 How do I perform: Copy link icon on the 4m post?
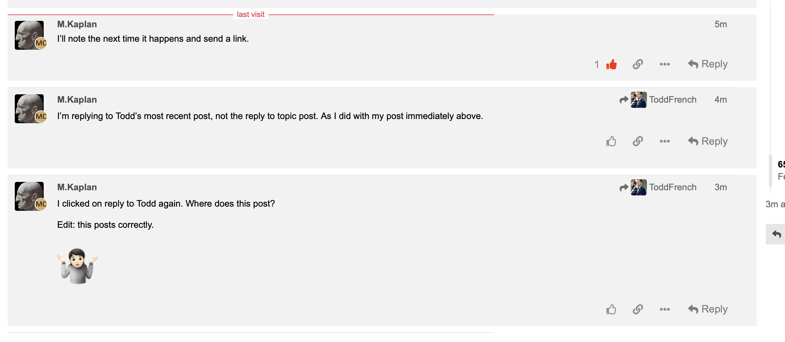pyautogui.click(x=638, y=141)
